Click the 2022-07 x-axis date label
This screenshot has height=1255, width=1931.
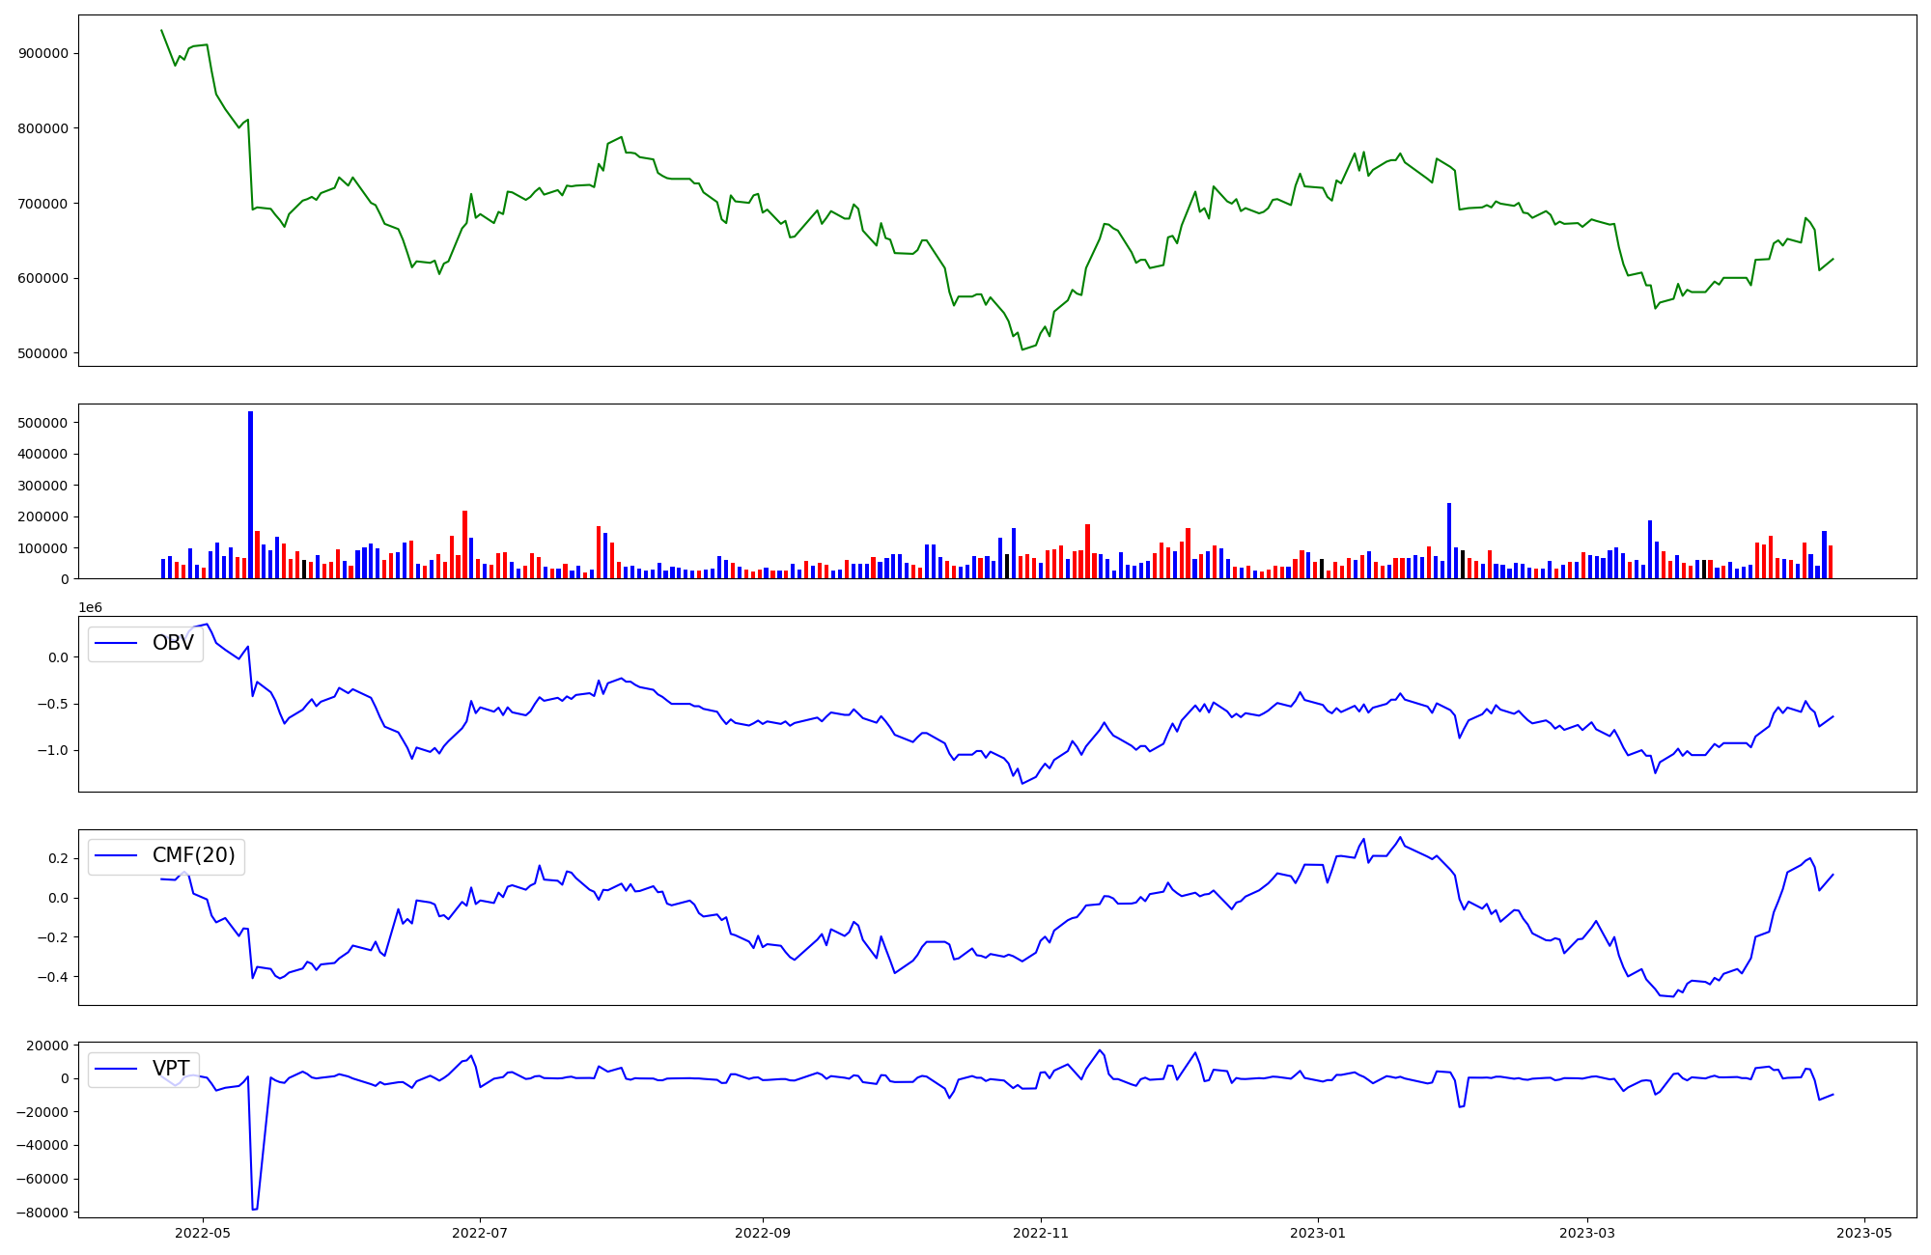pyautogui.click(x=480, y=1233)
